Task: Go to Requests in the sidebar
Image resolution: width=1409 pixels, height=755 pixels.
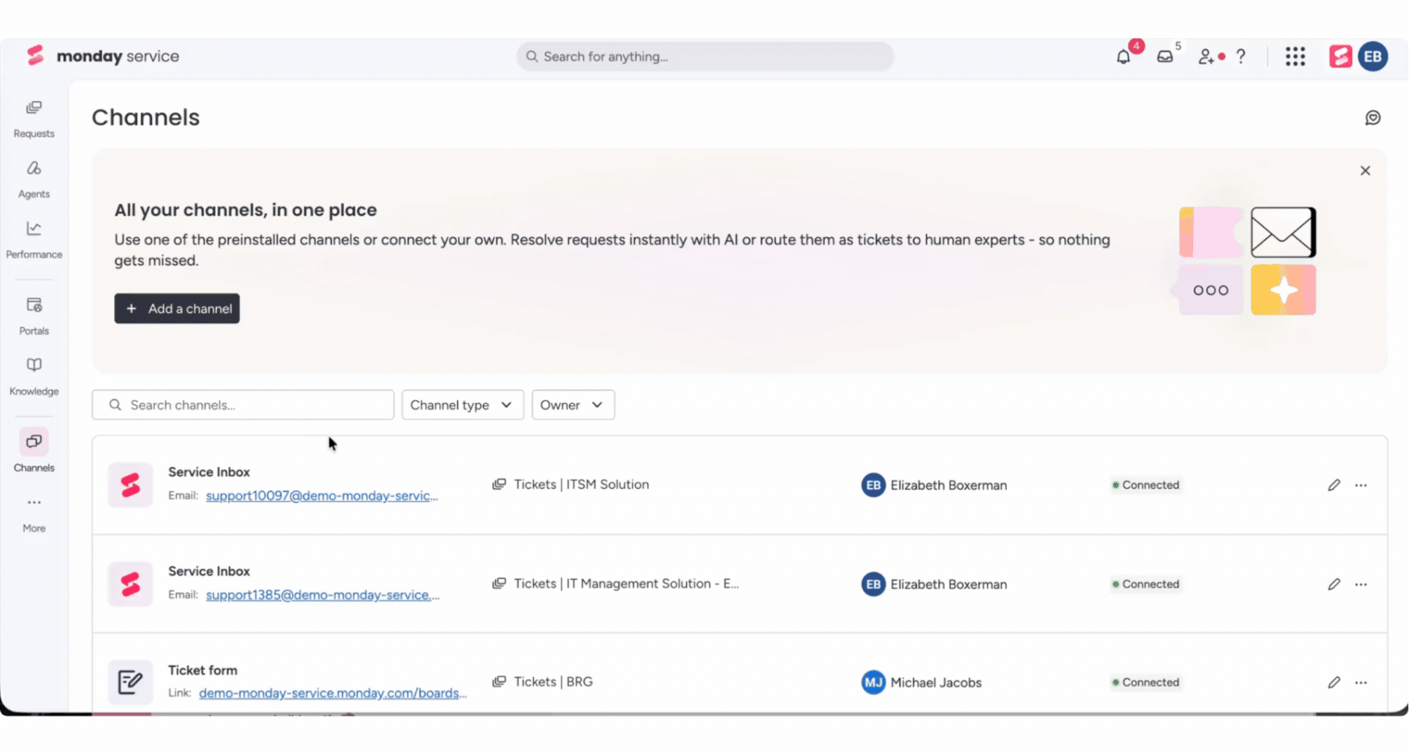Action: tap(34, 119)
